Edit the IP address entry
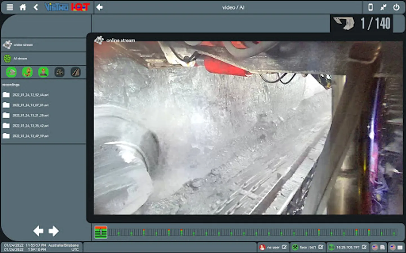Image resolution: width=406 pixels, height=253 pixels. click(364, 247)
